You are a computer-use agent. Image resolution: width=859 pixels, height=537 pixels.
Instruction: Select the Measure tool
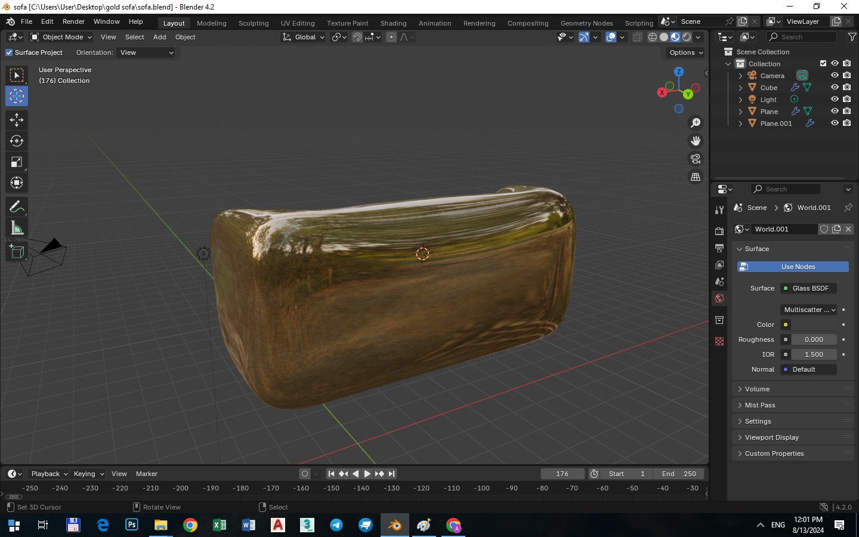pyautogui.click(x=17, y=228)
